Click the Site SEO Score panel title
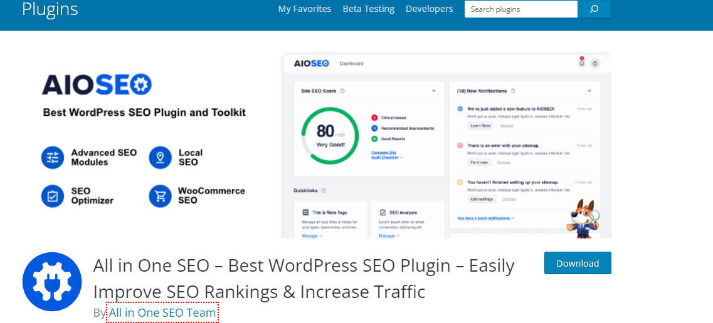 319,91
